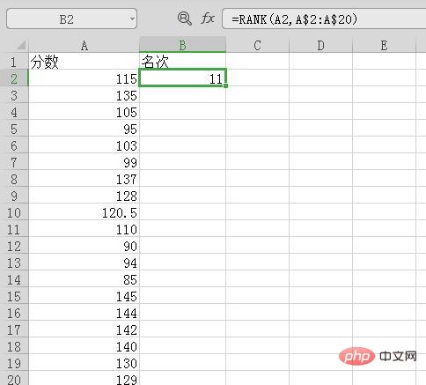This screenshot has height=385, width=426.
Task: Click the cell with score 99
Action: click(84, 162)
